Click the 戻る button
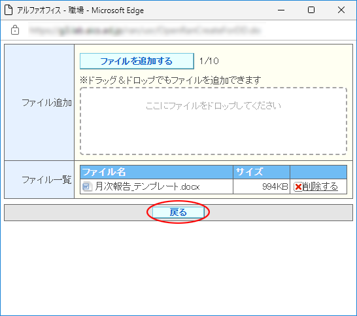 click(x=178, y=213)
